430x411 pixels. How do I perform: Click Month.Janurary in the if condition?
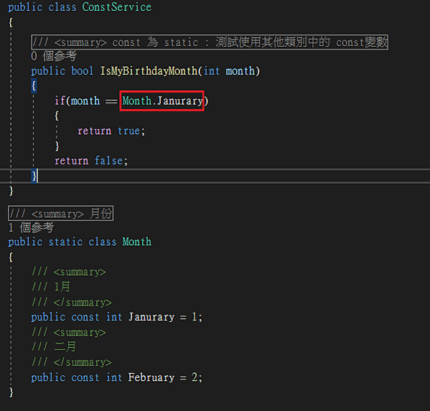click(162, 101)
